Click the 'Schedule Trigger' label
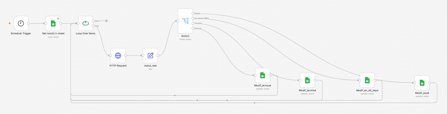 tap(21, 34)
